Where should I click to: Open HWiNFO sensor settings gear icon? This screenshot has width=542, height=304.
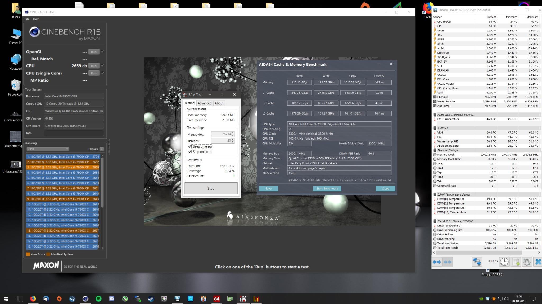pos(527,262)
